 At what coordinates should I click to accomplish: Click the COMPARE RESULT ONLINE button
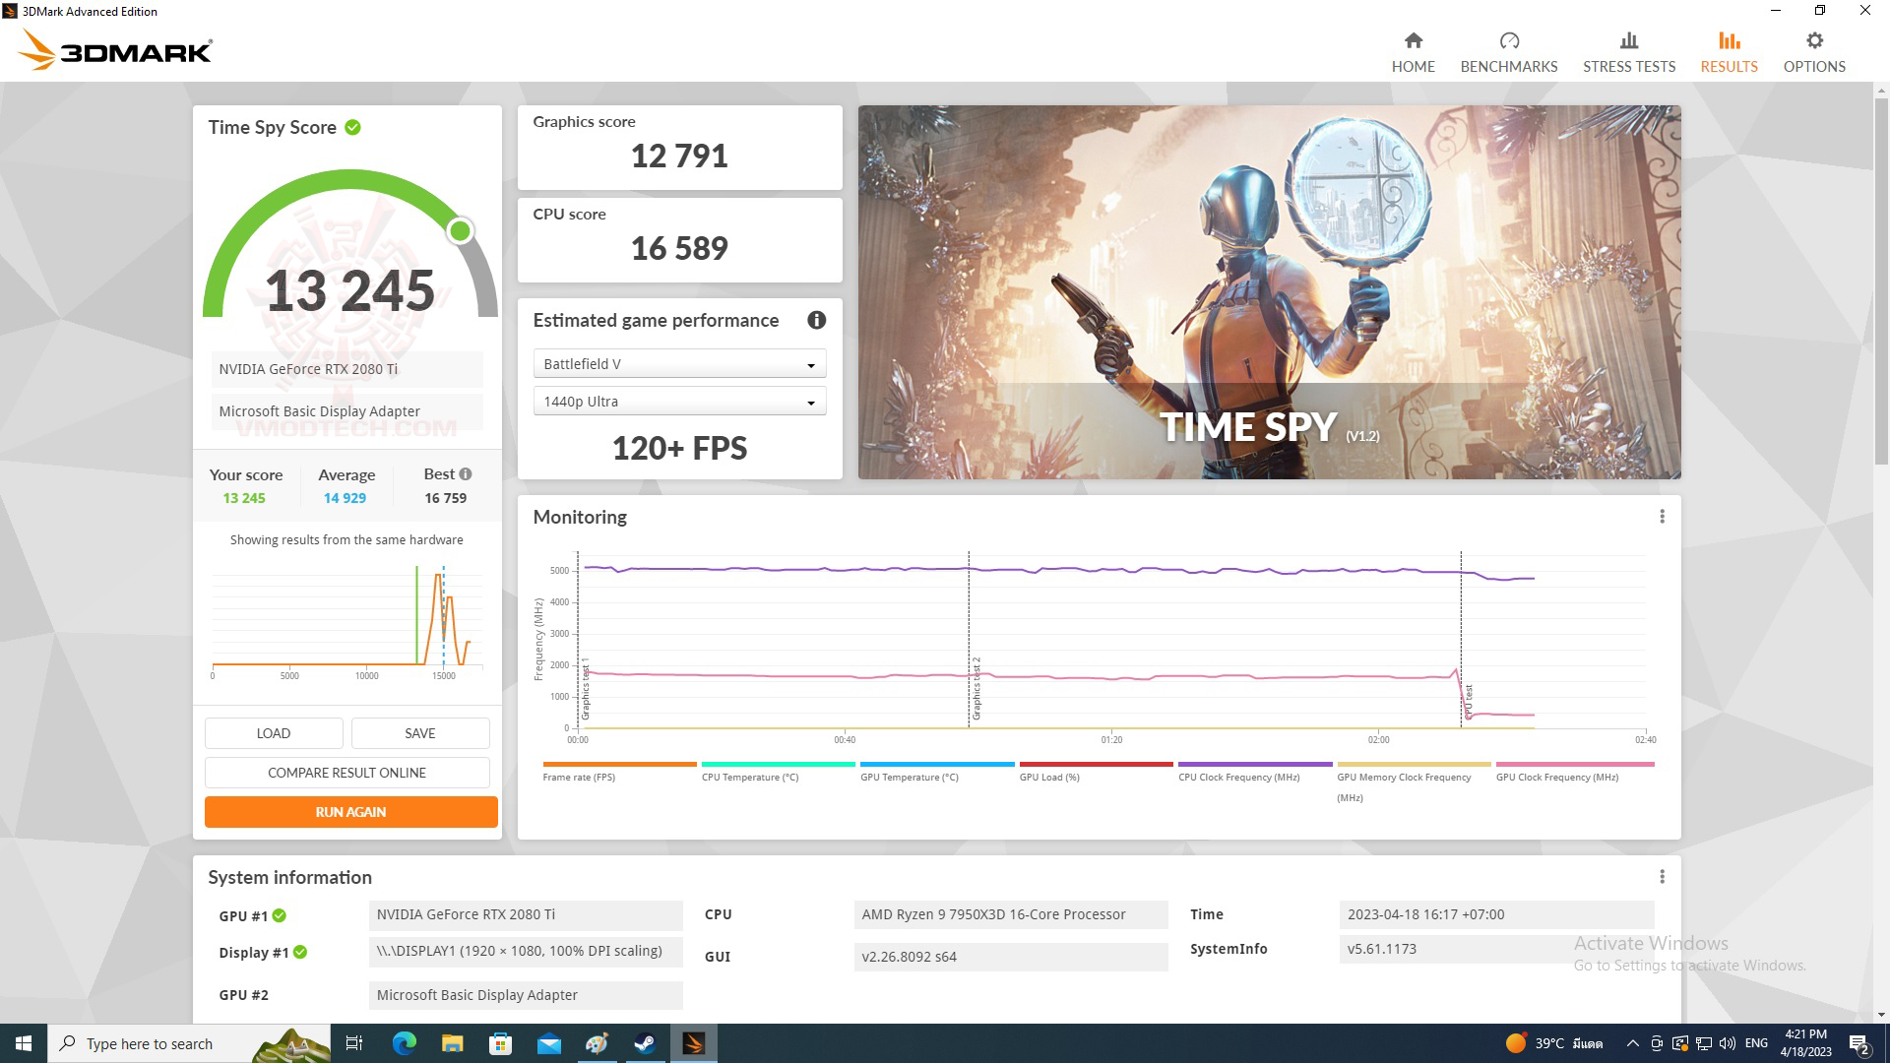(346, 771)
